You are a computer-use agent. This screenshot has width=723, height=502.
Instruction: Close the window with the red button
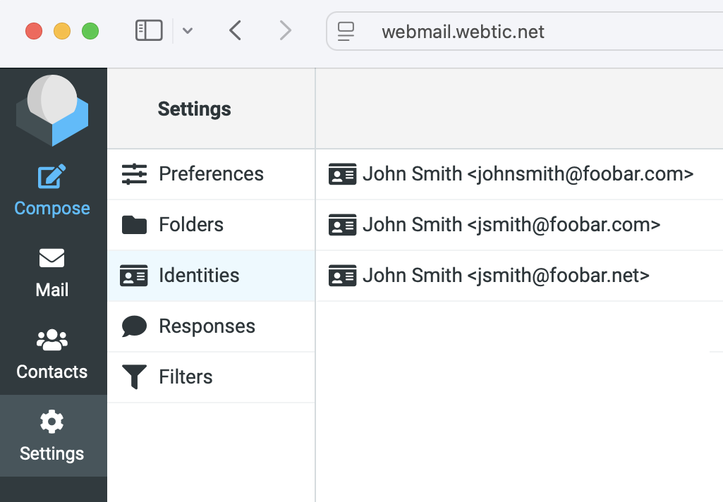[x=34, y=31]
